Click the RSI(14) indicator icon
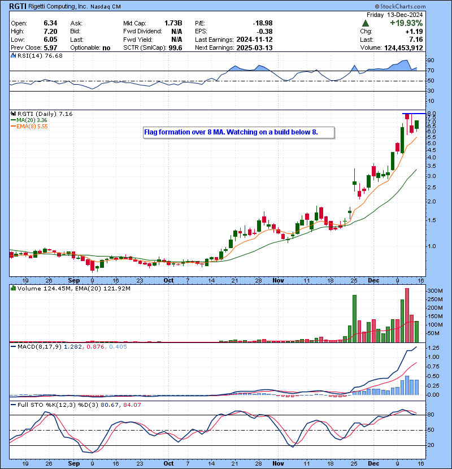 [13, 55]
